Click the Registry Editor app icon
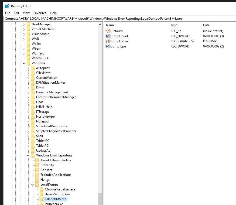The width and height of the screenshot is (236, 205). [7, 6]
